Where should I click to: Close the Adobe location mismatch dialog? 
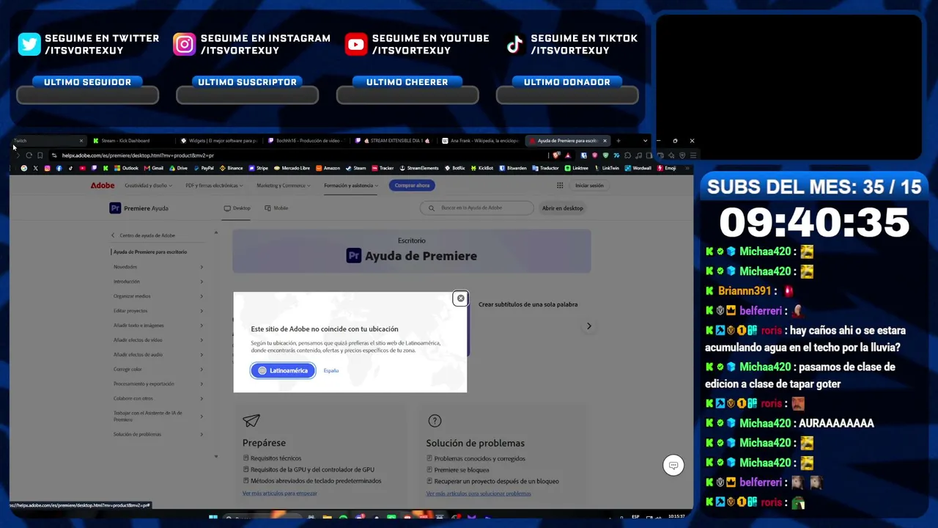(x=460, y=298)
